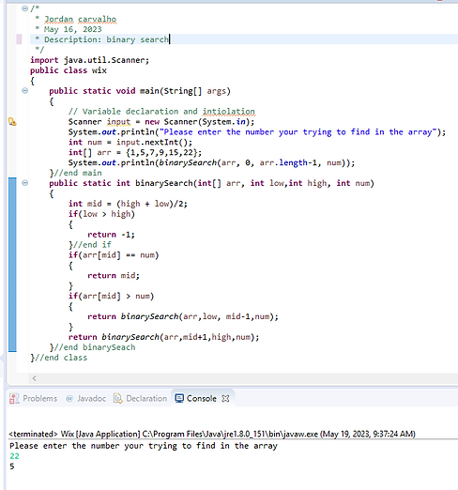Click System.out.println prompt string line
Image resolution: width=458 pixels, height=490 pixels.
pyautogui.click(x=257, y=132)
